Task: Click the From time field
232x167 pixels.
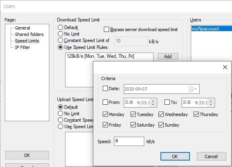Action: pyautogui.click(x=140, y=103)
